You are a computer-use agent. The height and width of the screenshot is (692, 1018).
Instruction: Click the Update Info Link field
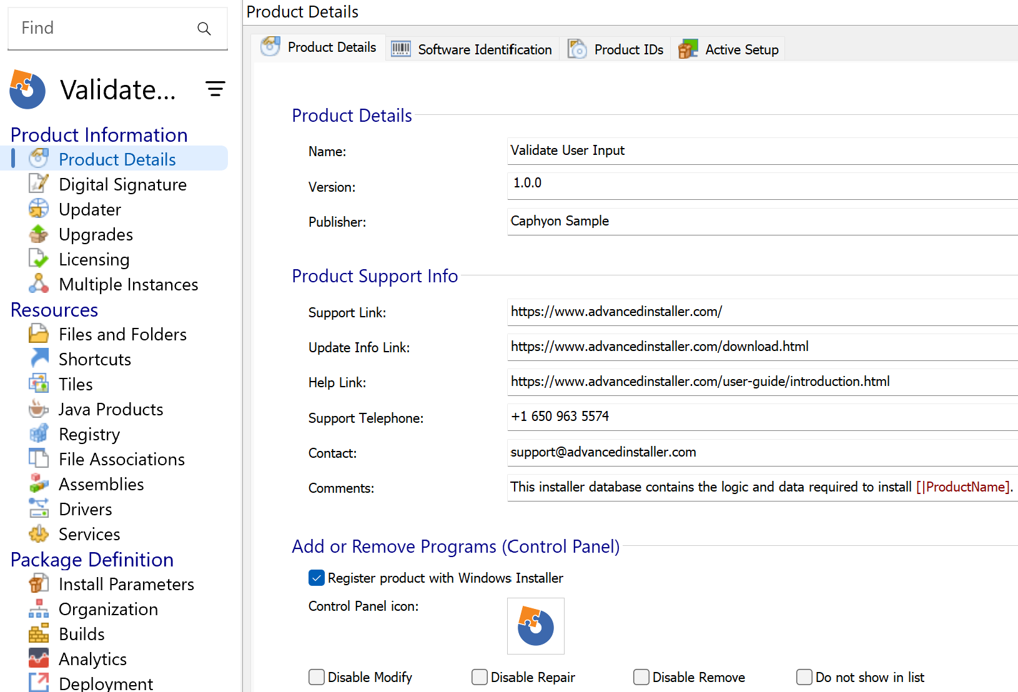[x=763, y=347]
